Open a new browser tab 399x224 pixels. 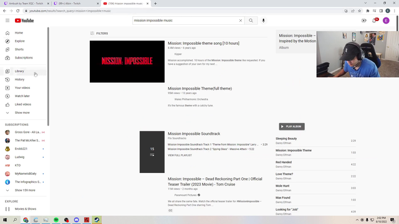tap(155, 4)
